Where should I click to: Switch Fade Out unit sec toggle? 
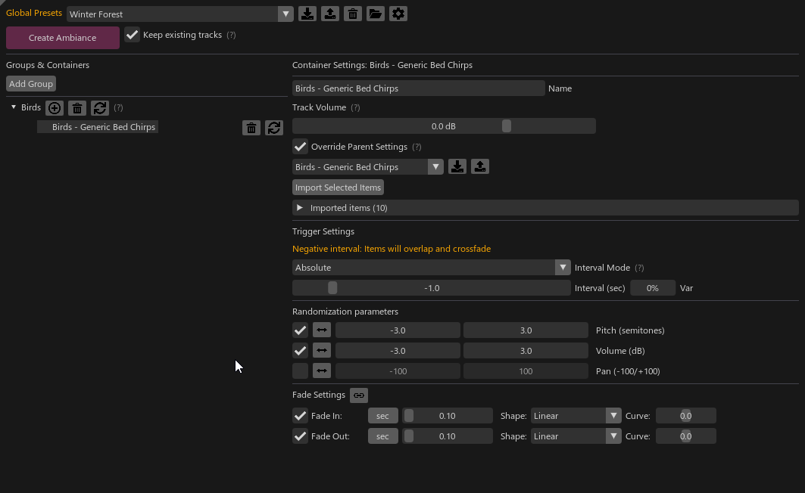click(x=383, y=436)
